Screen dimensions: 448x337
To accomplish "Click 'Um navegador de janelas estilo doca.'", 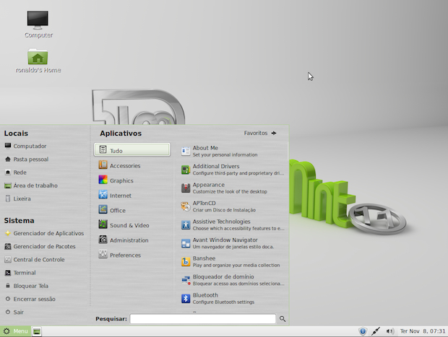I will (x=233, y=247).
